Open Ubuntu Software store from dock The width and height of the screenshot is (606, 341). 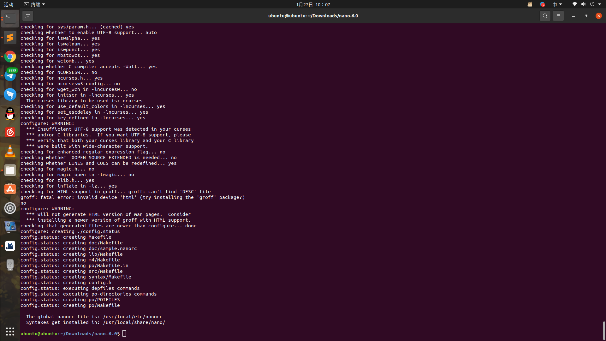tap(10, 189)
